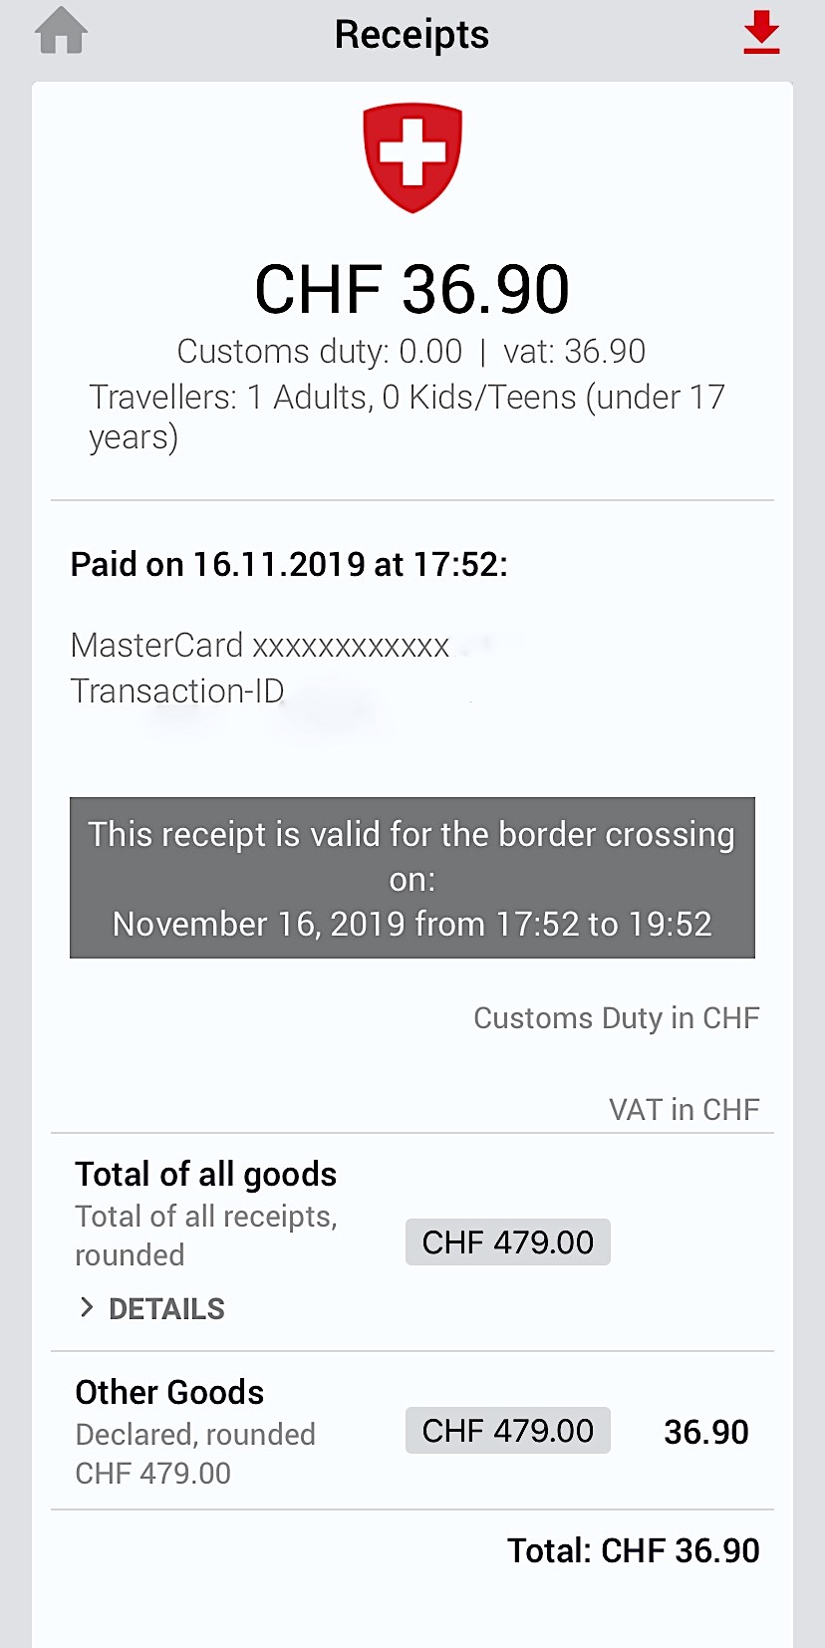Select the Other Goods row heading

click(169, 1392)
